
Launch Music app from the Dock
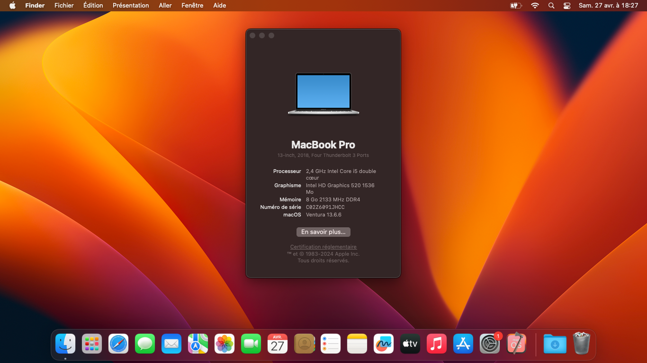[437, 344]
